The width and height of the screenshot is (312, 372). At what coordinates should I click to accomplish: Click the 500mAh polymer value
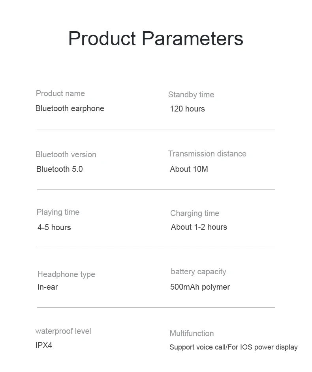(x=200, y=287)
